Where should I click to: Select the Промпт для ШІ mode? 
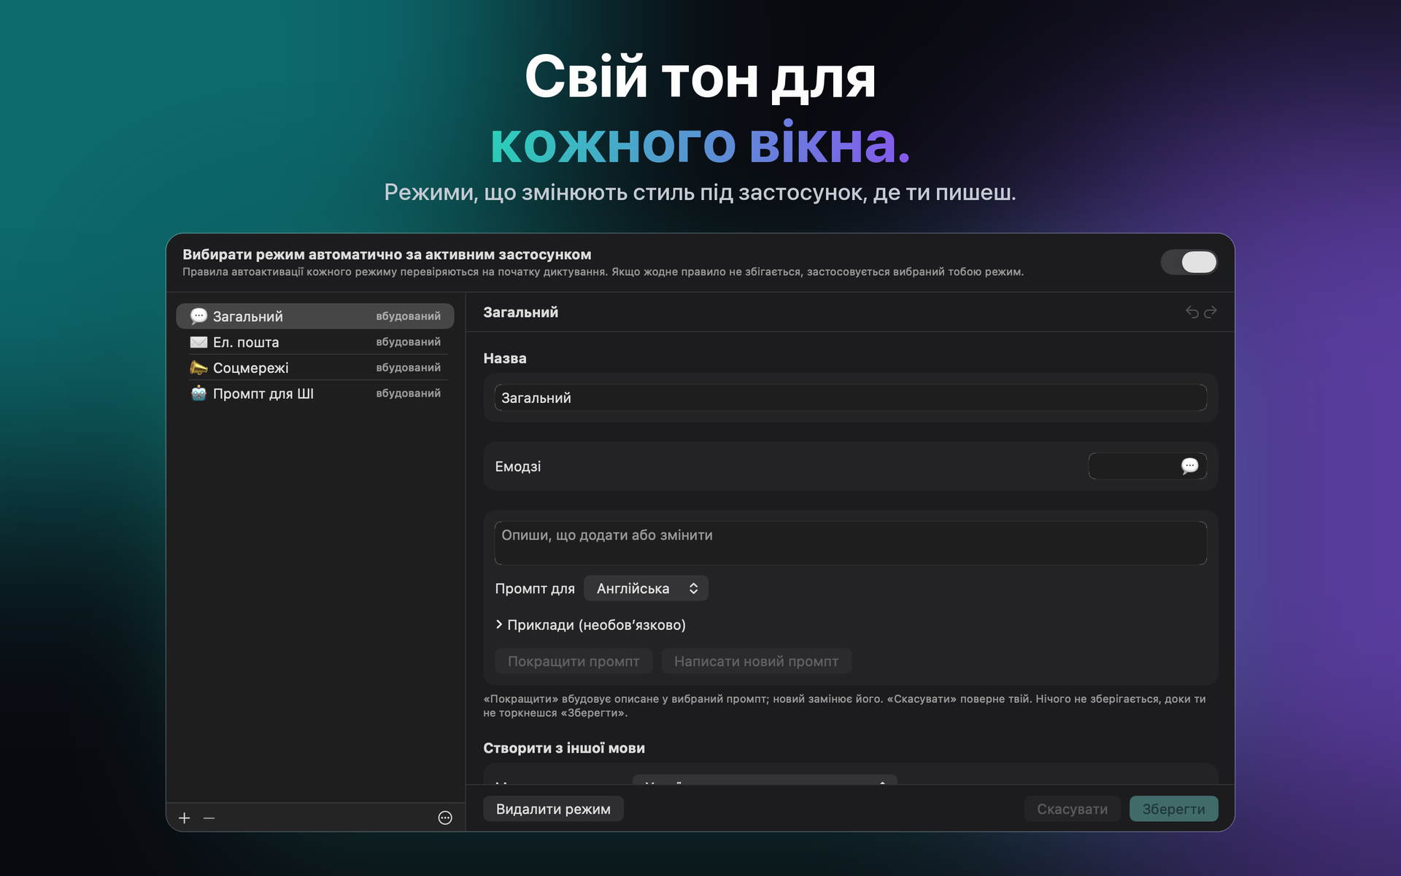(x=315, y=393)
